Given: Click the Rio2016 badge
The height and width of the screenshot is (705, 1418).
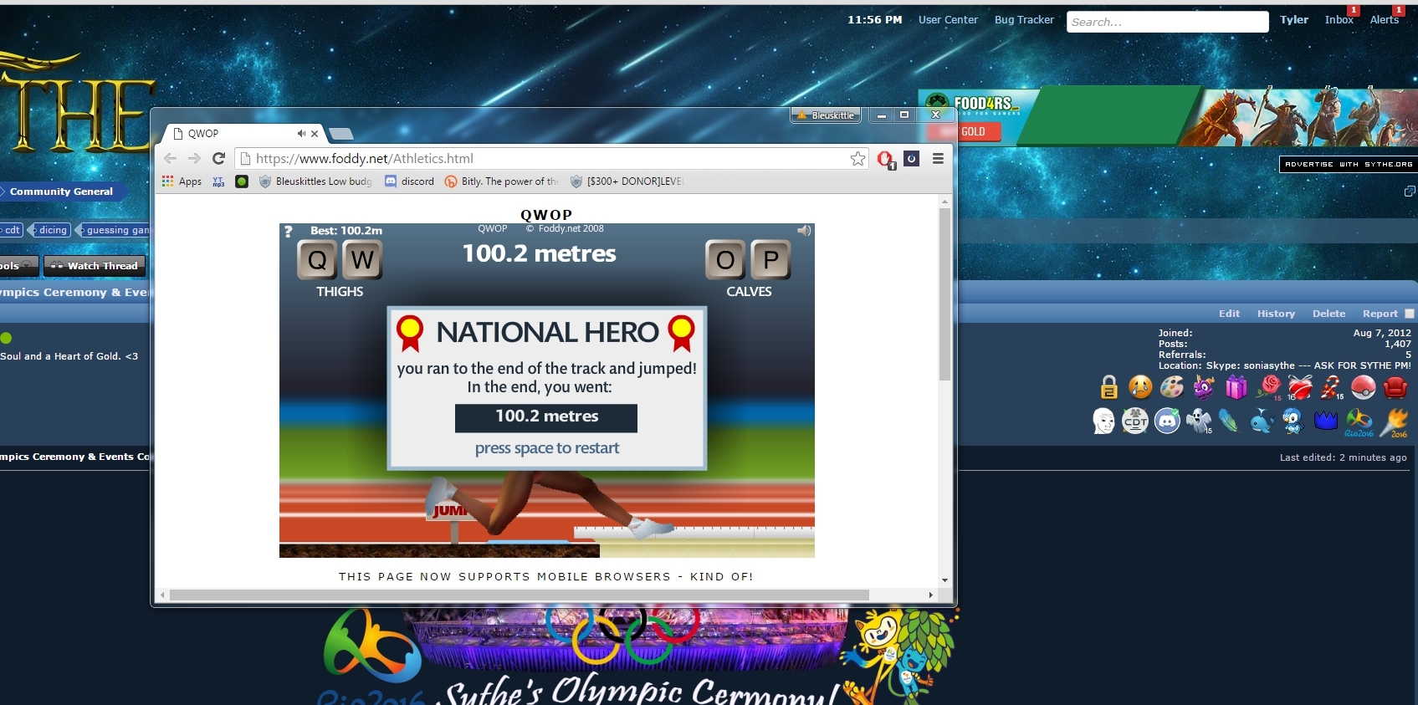Looking at the screenshot, I should (1359, 422).
